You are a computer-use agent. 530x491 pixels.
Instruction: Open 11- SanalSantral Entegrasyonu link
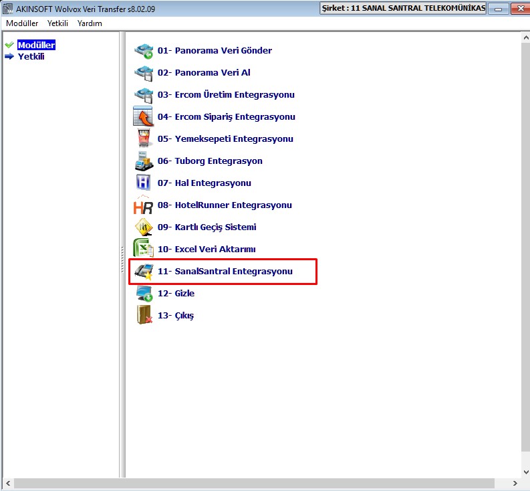tap(225, 271)
